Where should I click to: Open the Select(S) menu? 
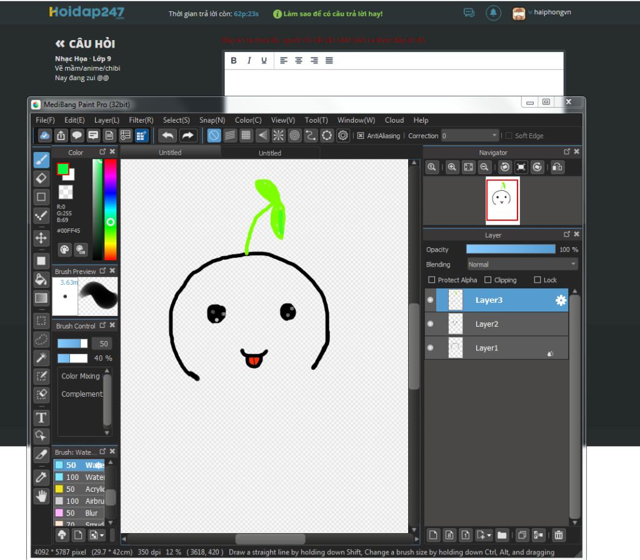176,120
